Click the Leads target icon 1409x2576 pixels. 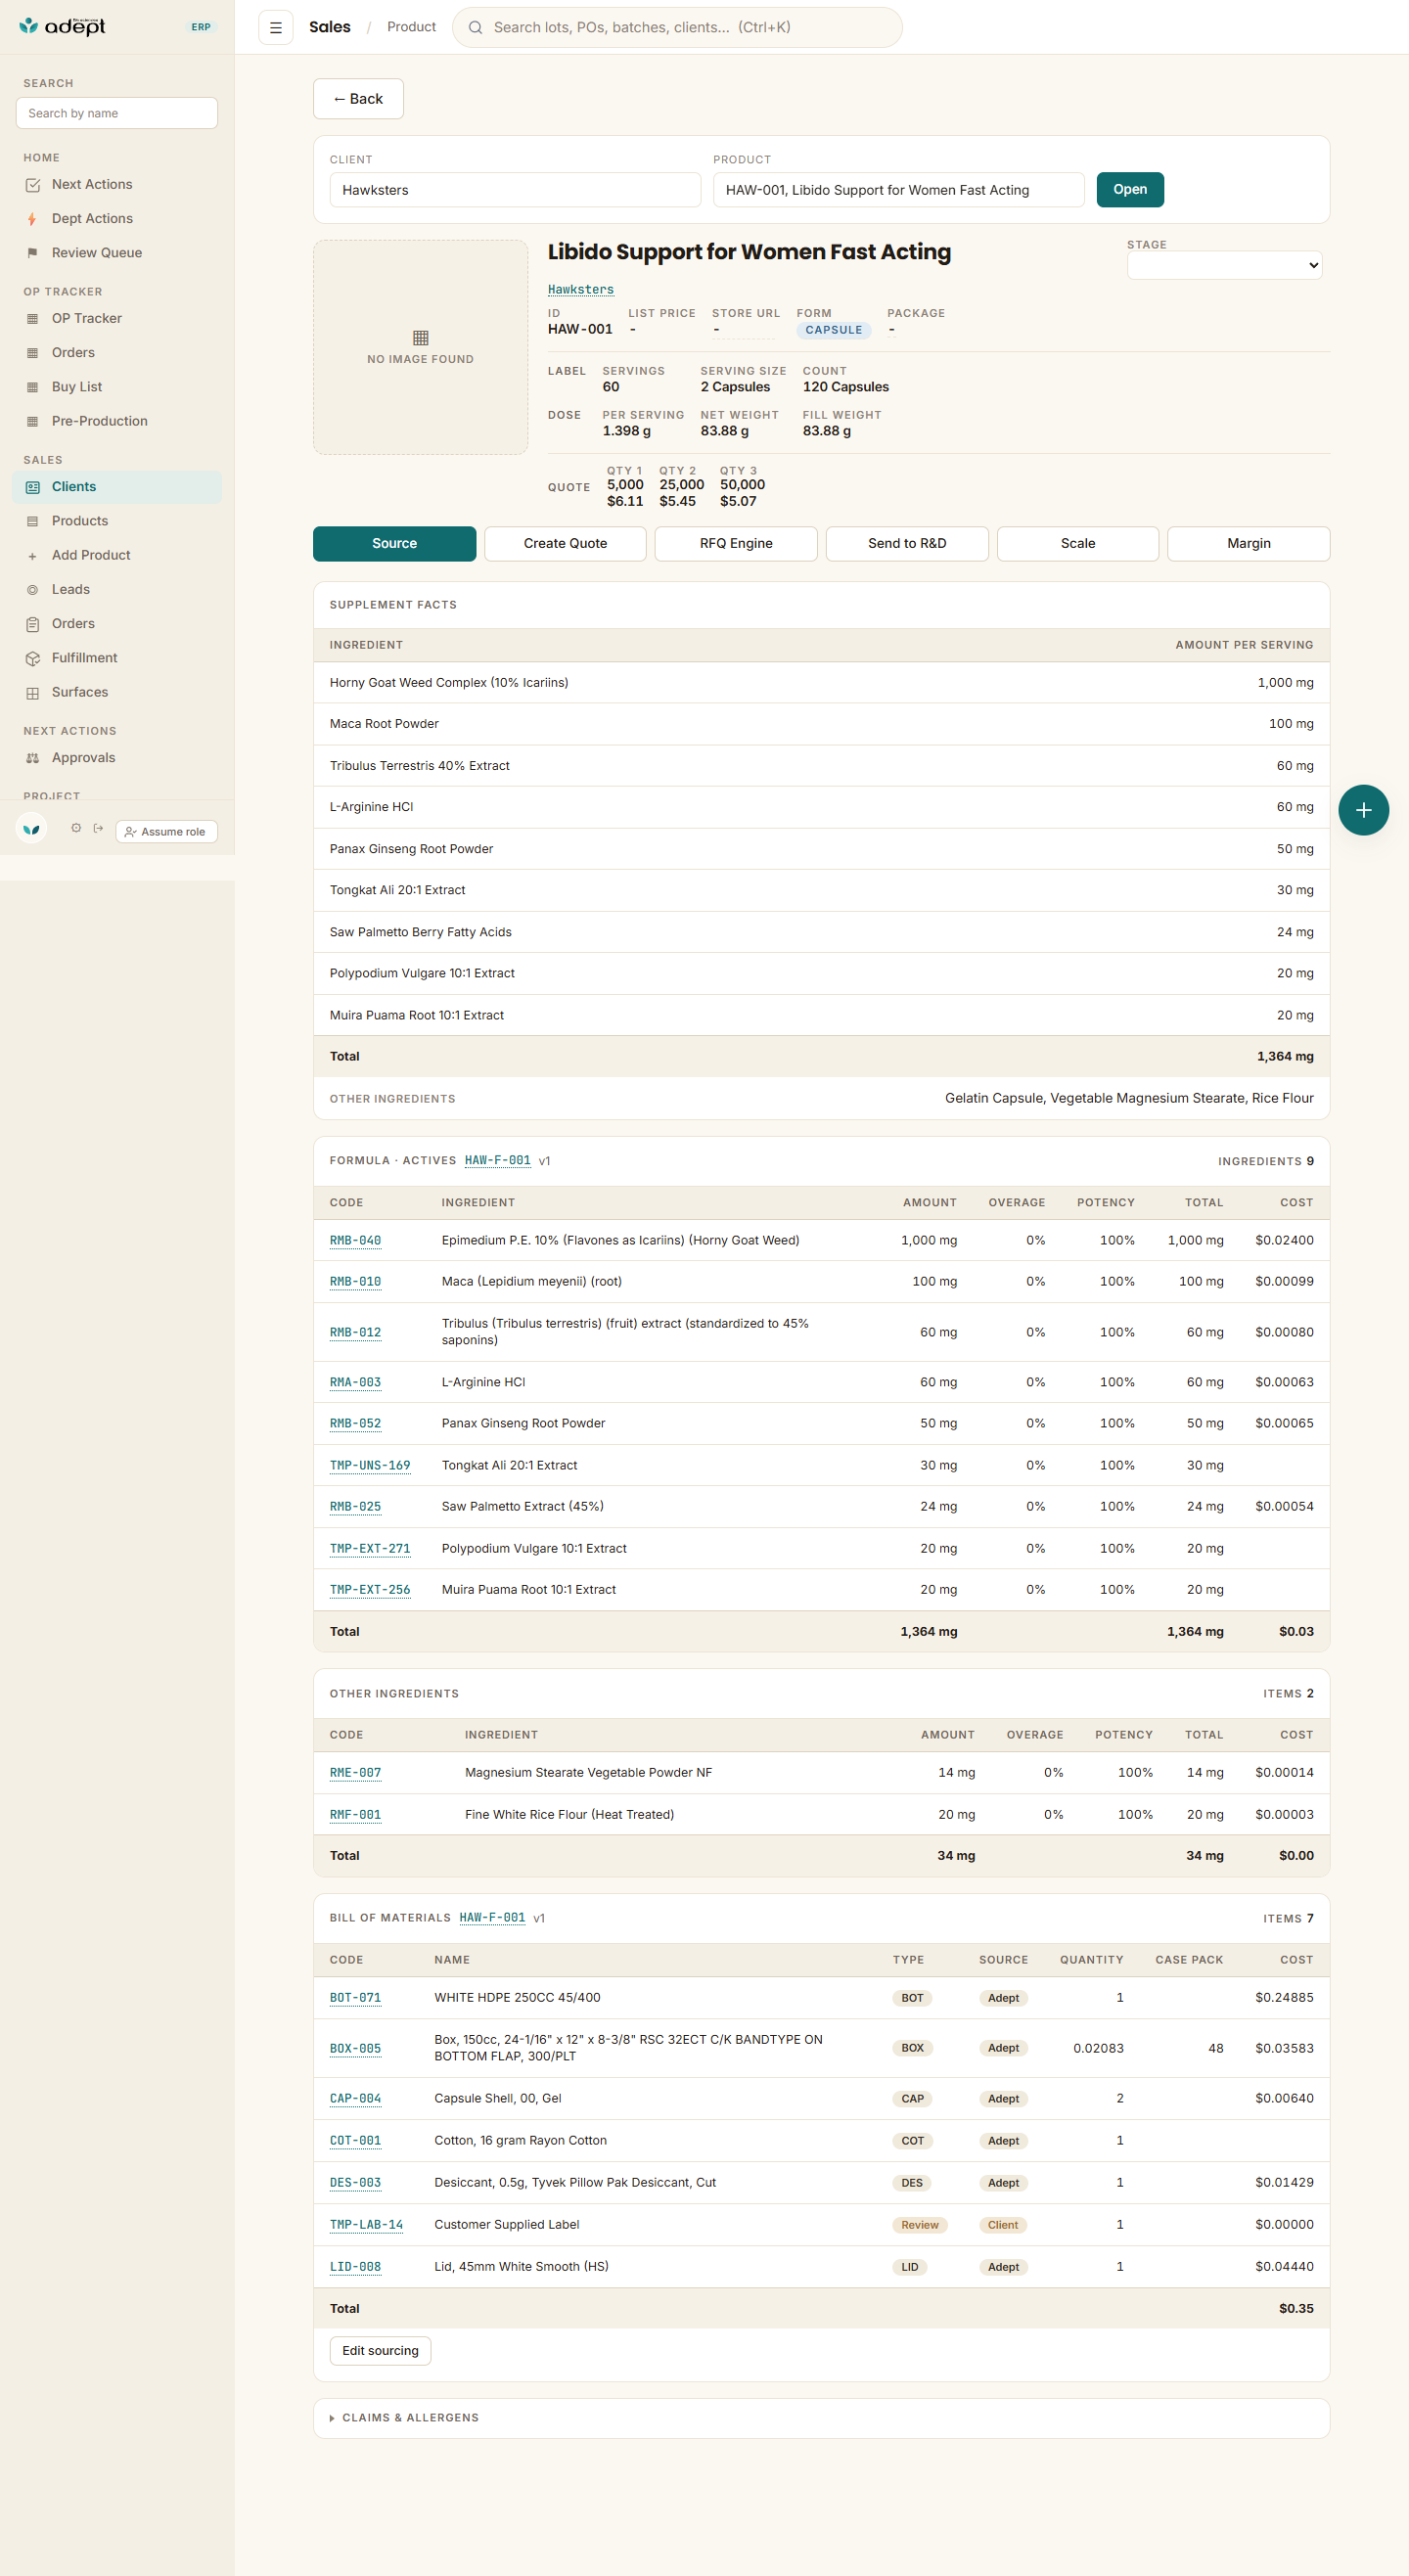coord(33,590)
